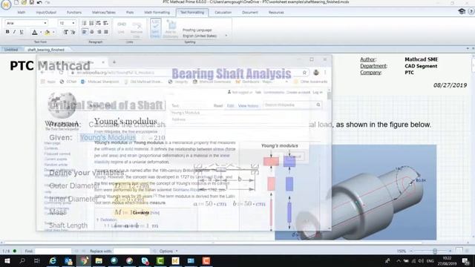Click the Replace with input field
475x267 pixels.
tap(132, 251)
